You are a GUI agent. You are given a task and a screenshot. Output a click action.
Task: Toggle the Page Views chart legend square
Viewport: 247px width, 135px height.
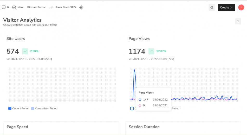(x=132, y=108)
